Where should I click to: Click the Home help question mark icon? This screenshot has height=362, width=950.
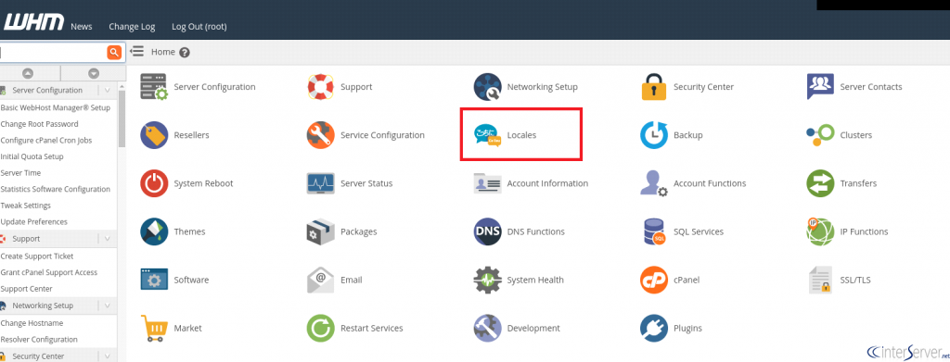185,53
